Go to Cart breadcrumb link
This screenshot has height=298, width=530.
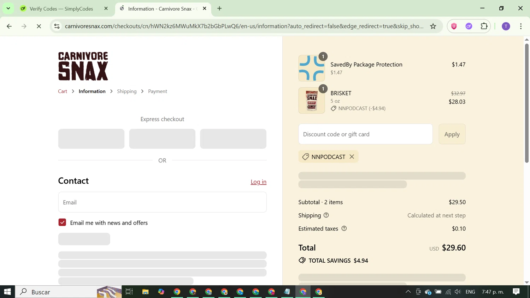(x=63, y=91)
